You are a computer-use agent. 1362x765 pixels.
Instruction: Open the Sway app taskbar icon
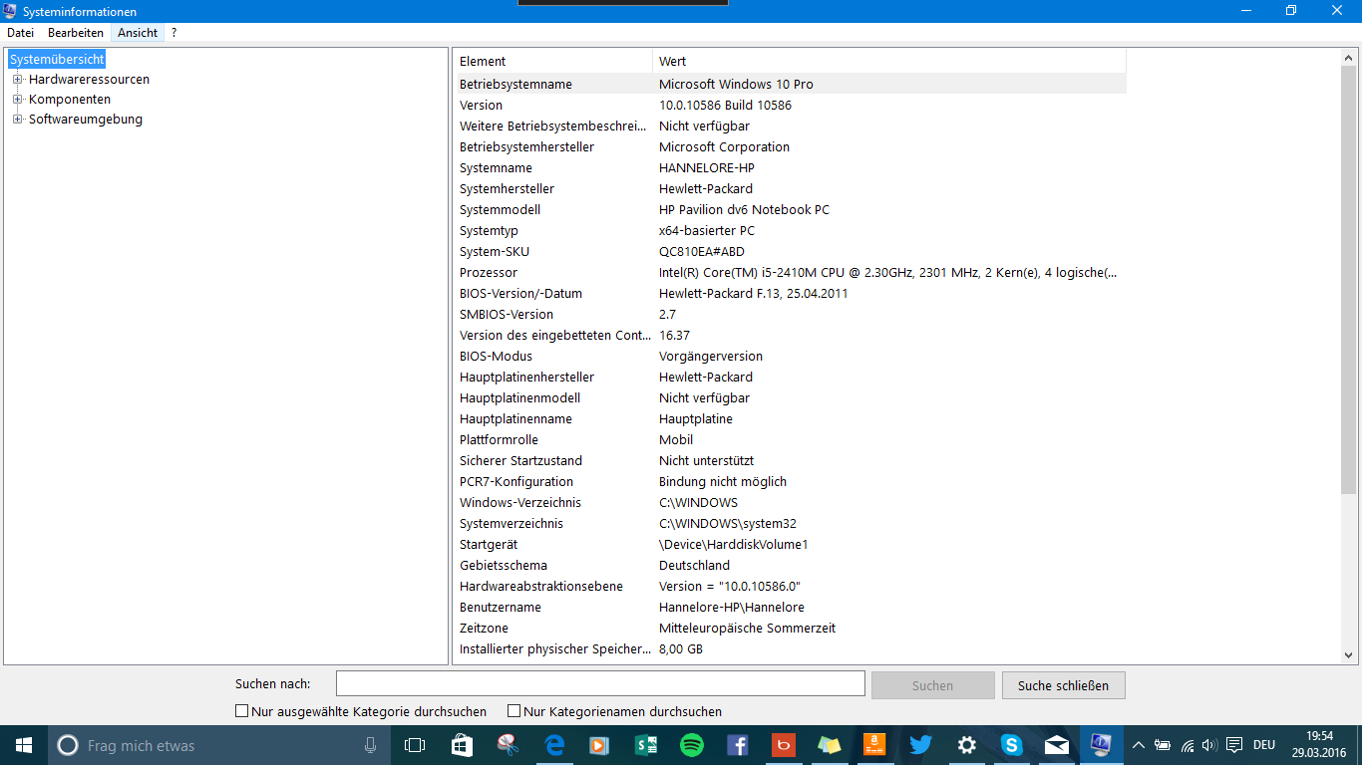pyautogui.click(x=645, y=745)
